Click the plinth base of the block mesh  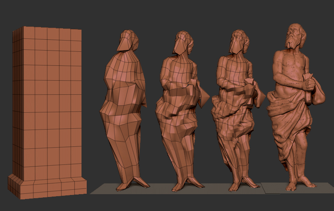[47, 187]
